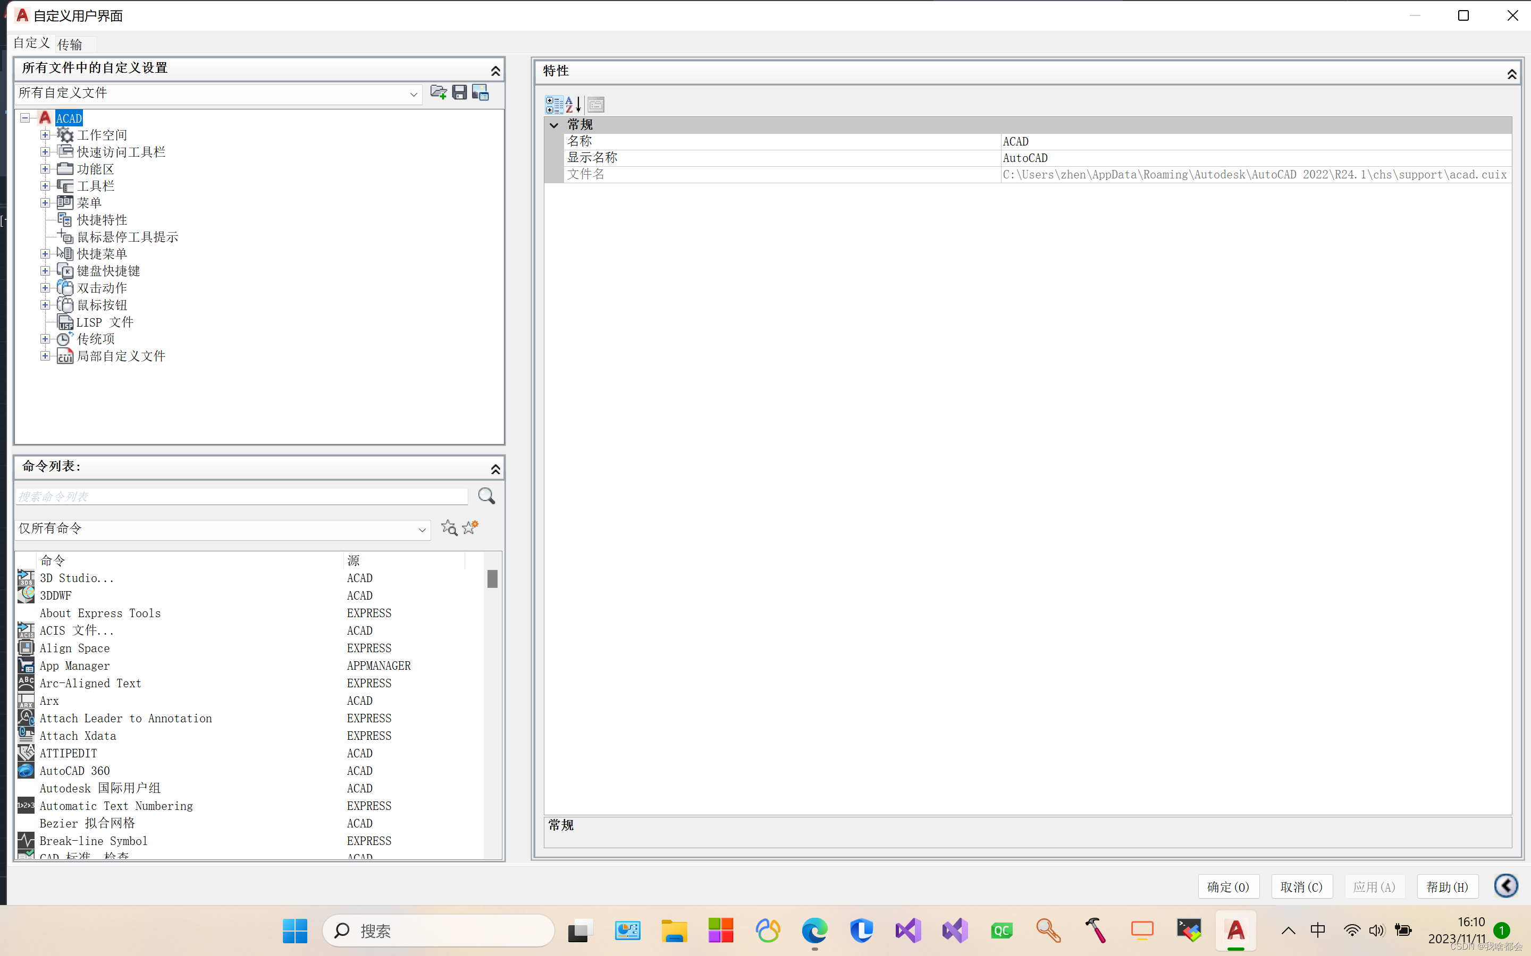Click the categorized view icon in properties

click(554, 104)
